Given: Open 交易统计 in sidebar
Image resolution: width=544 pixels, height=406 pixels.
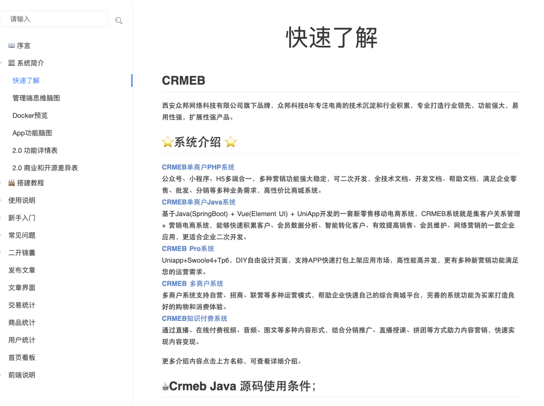Looking at the screenshot, I should click(22, 305).
